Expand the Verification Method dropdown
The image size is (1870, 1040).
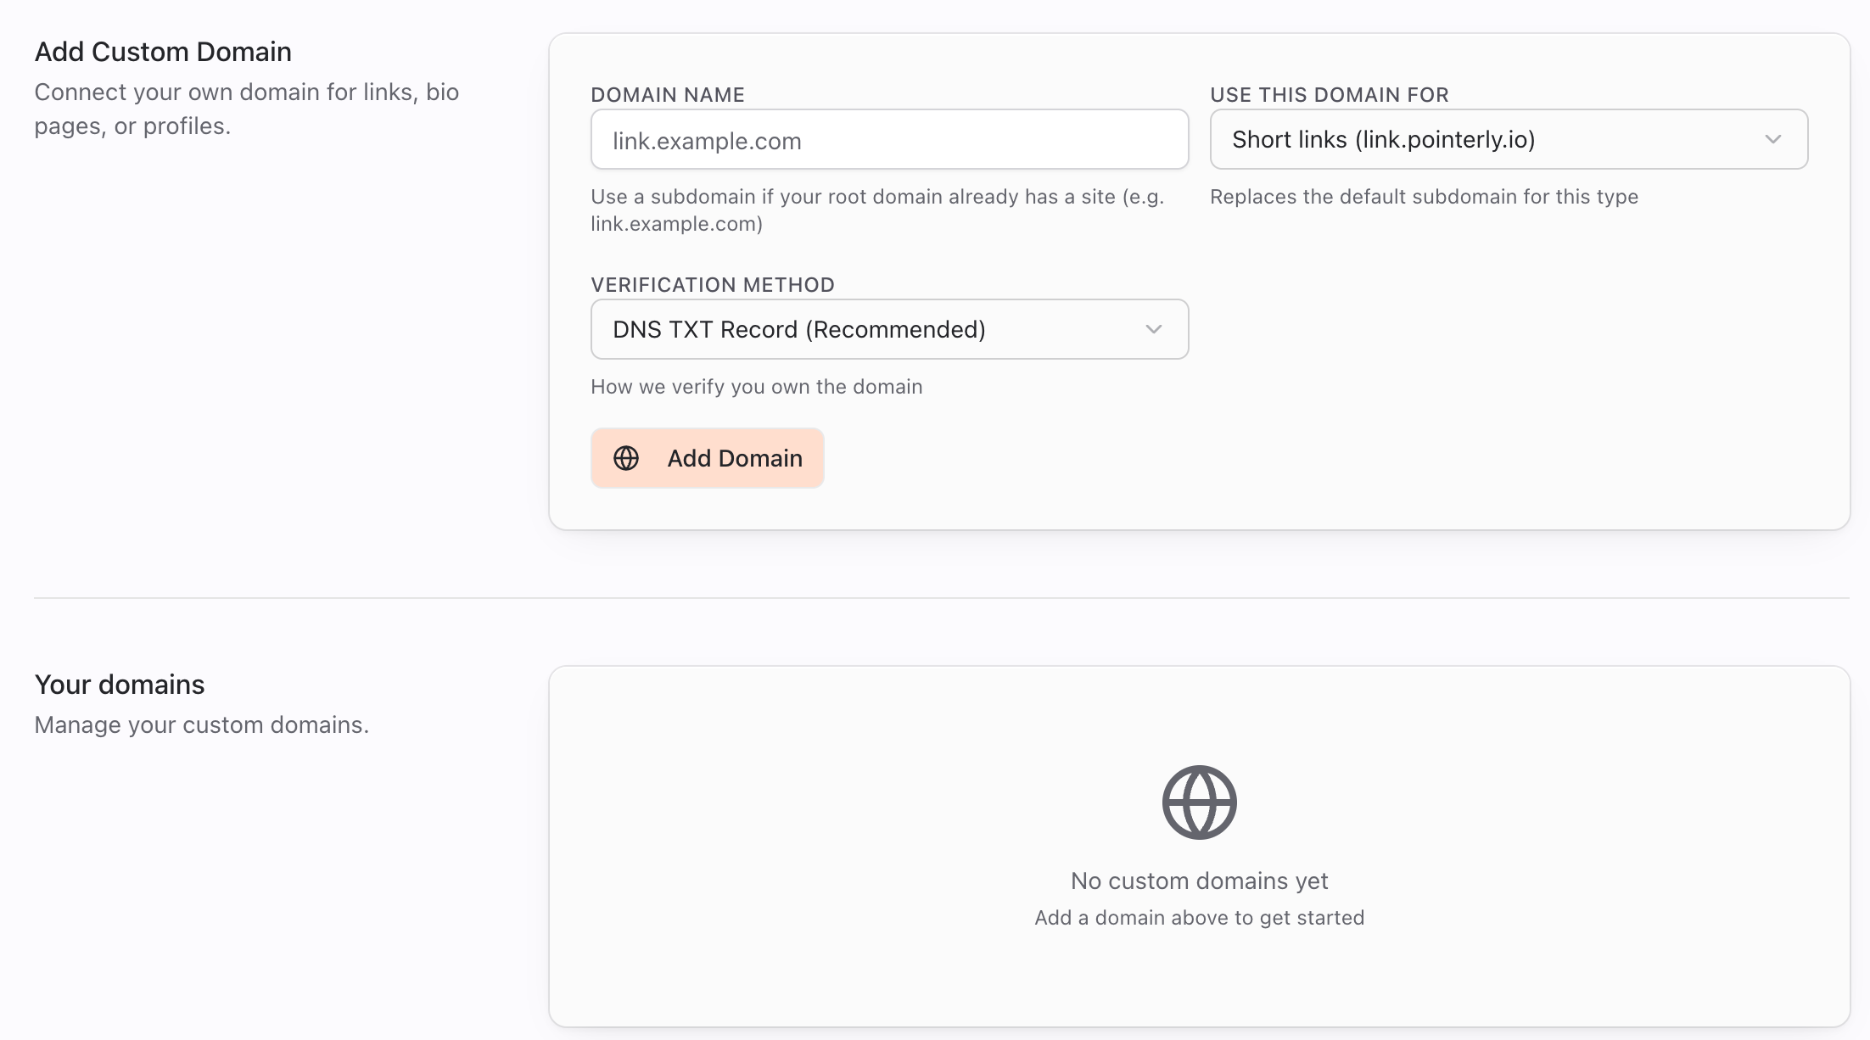point(889,329)
